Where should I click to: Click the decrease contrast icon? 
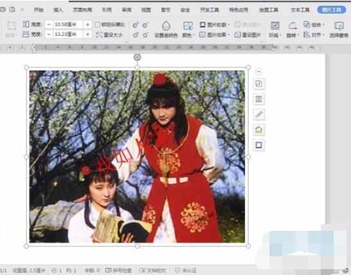(146, 25)
